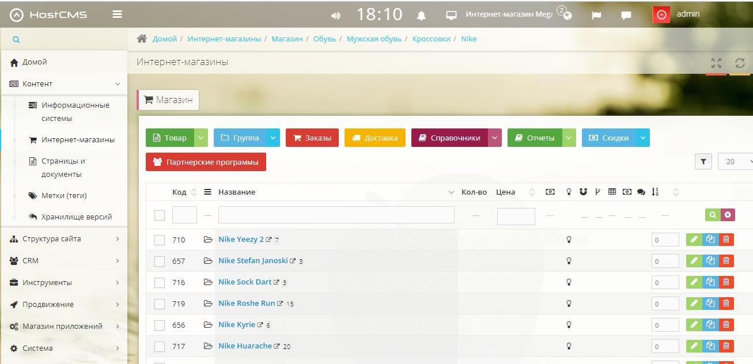Expand Магазин приложений menu item

pos(63,326)
